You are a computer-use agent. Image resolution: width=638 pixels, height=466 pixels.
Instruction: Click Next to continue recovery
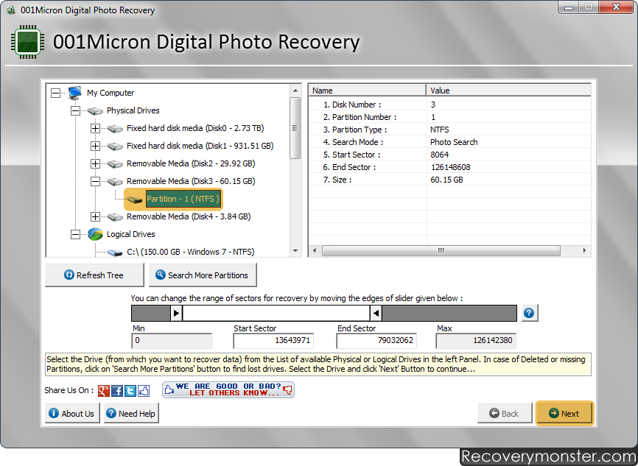[x=564, y=413]
